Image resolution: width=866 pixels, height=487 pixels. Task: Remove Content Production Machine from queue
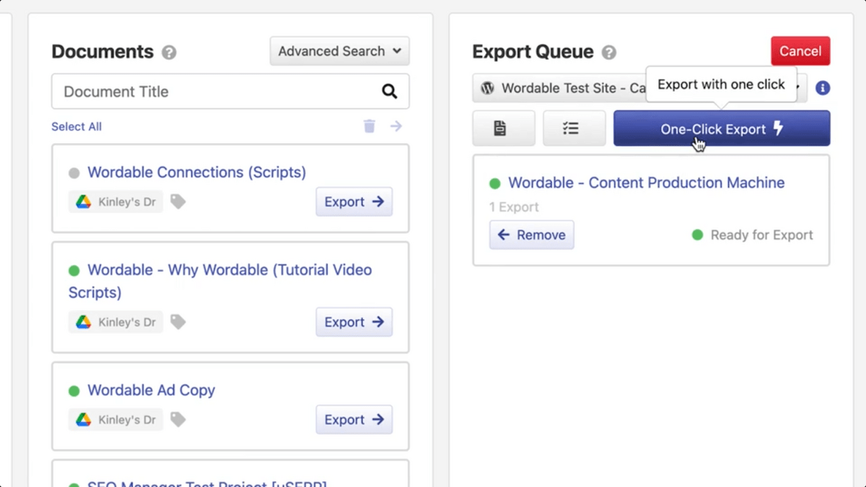point(531,235)
